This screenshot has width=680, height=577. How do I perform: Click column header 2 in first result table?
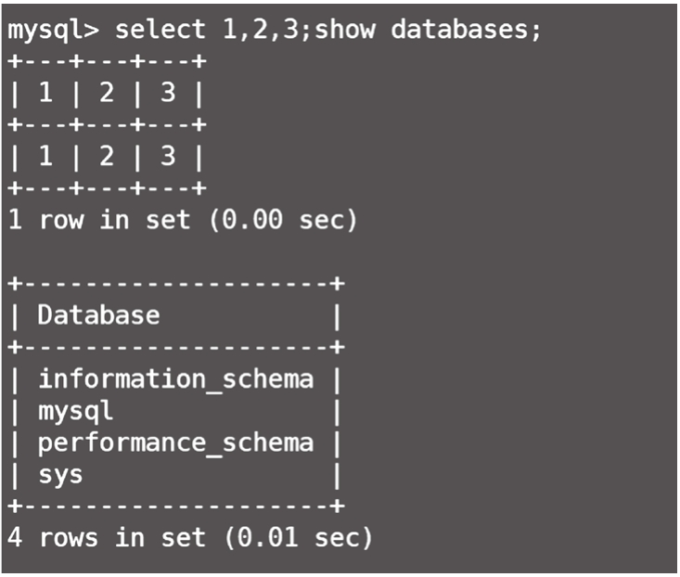pyautogui.click(x=106, y=93)
